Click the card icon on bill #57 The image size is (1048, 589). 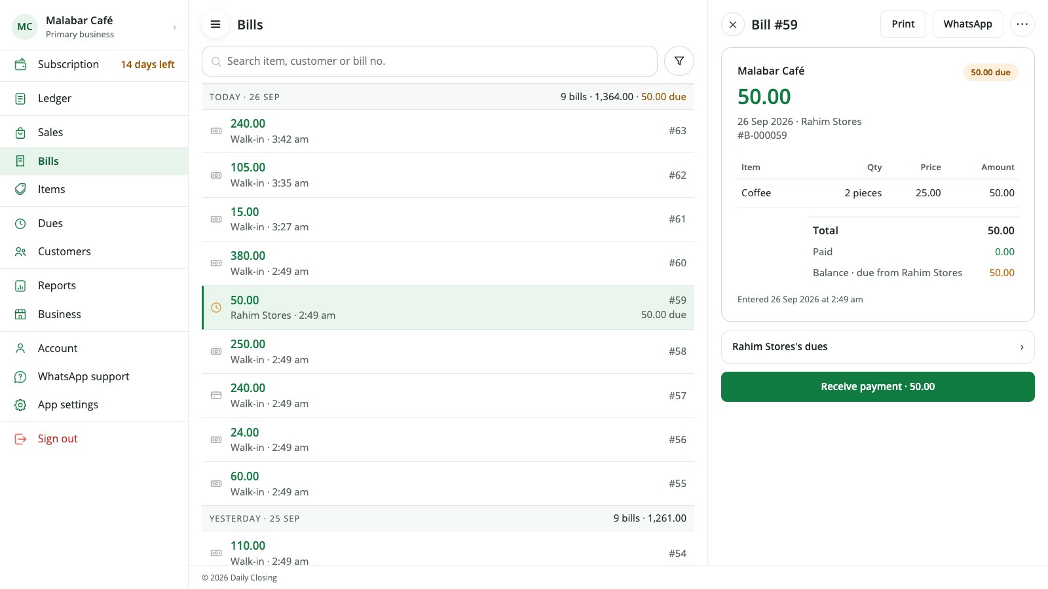216,395
